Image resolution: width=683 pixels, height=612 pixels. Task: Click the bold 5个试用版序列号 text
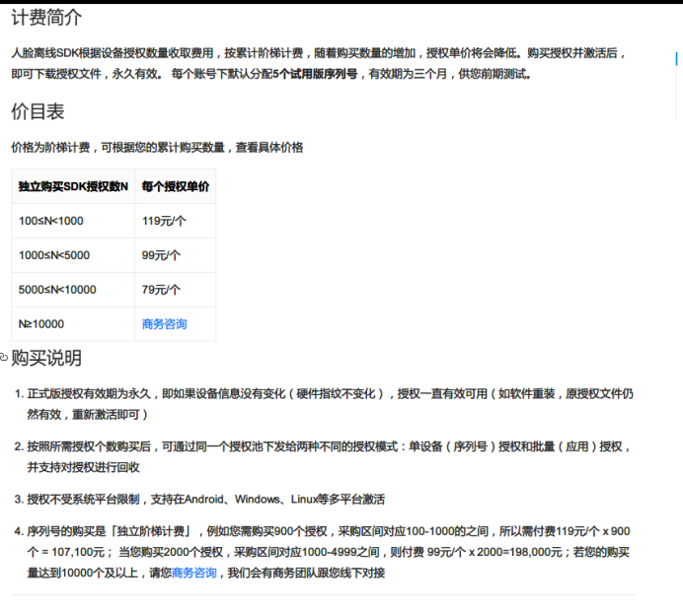(x=316, y=74)
